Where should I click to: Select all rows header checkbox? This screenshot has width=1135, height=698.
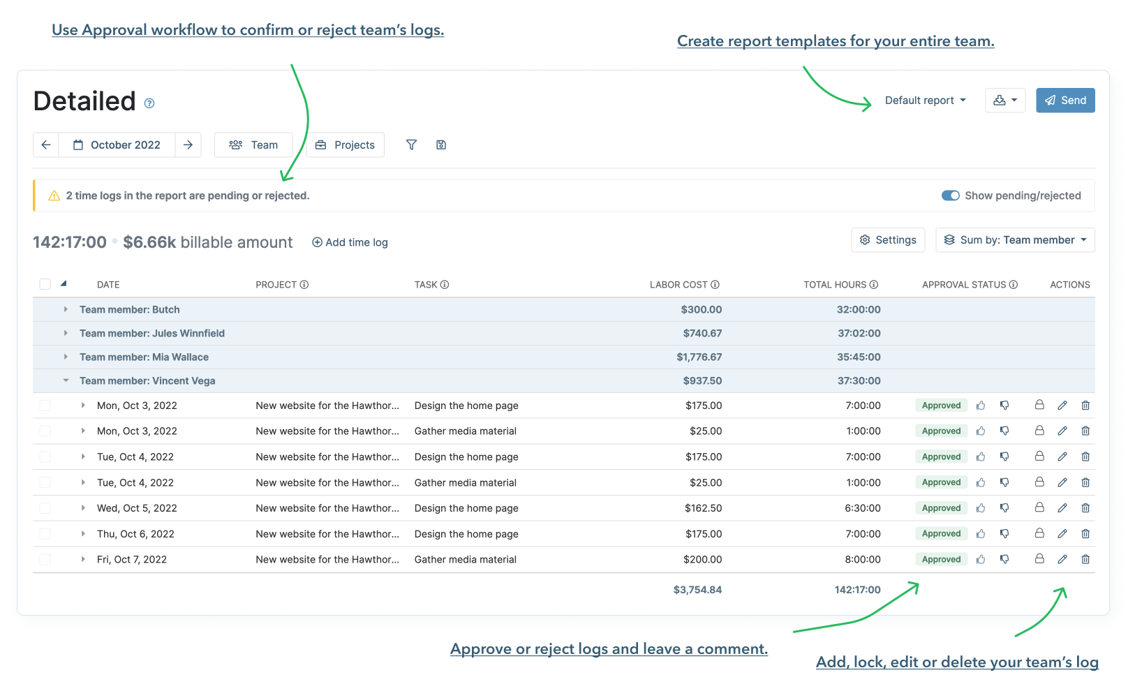coord(45,284)
